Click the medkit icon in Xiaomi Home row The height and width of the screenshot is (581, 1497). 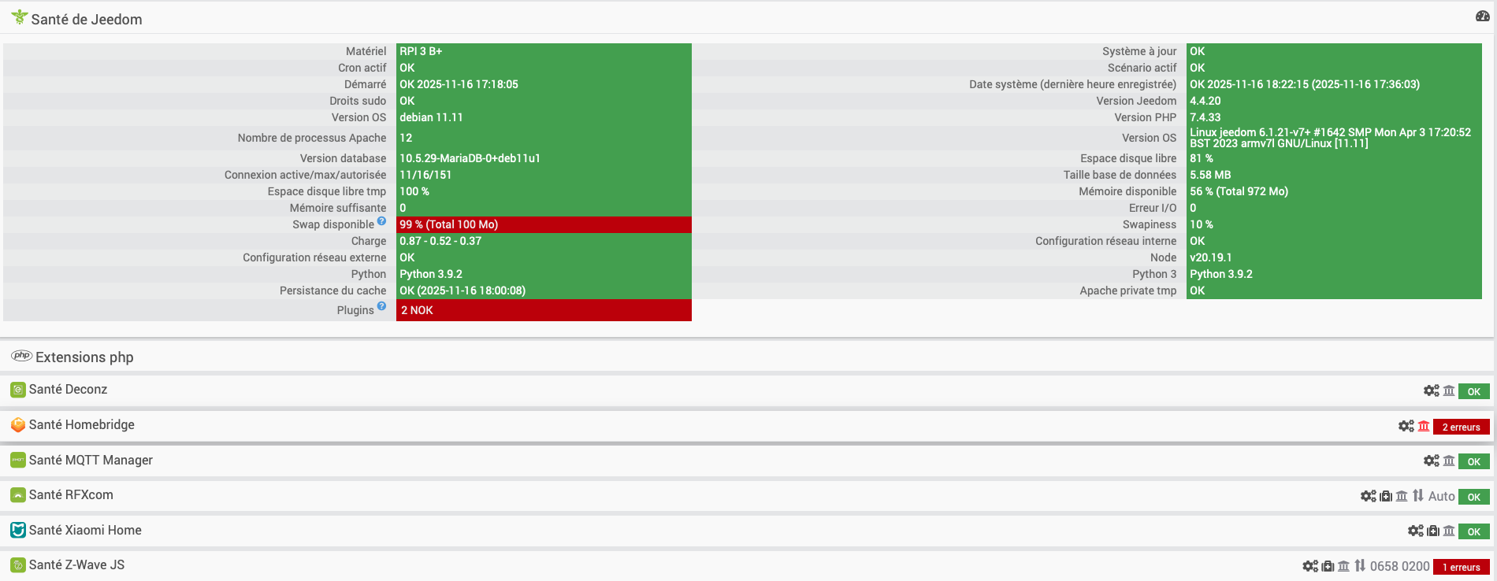[x=1433, y=531]
